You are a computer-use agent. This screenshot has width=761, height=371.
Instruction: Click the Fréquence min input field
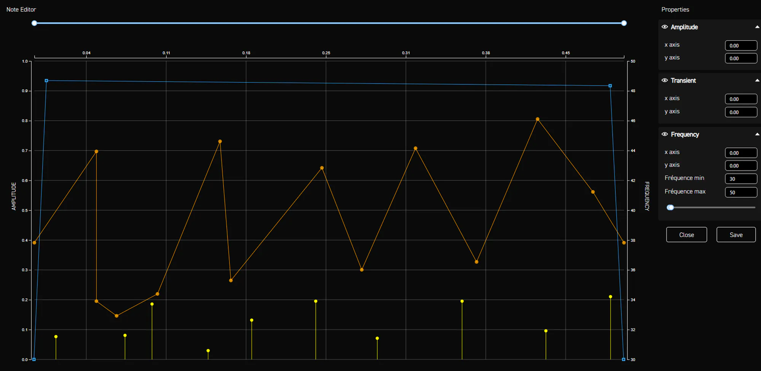click(x=741, y=179)
